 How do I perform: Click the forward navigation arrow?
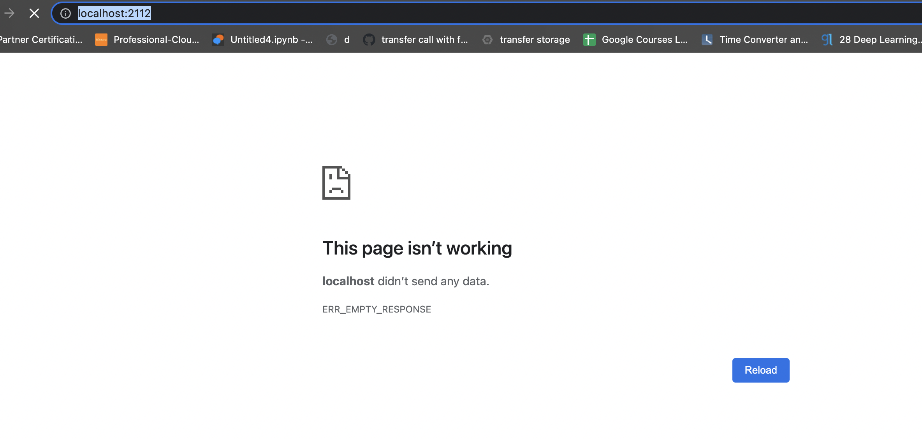9,13
